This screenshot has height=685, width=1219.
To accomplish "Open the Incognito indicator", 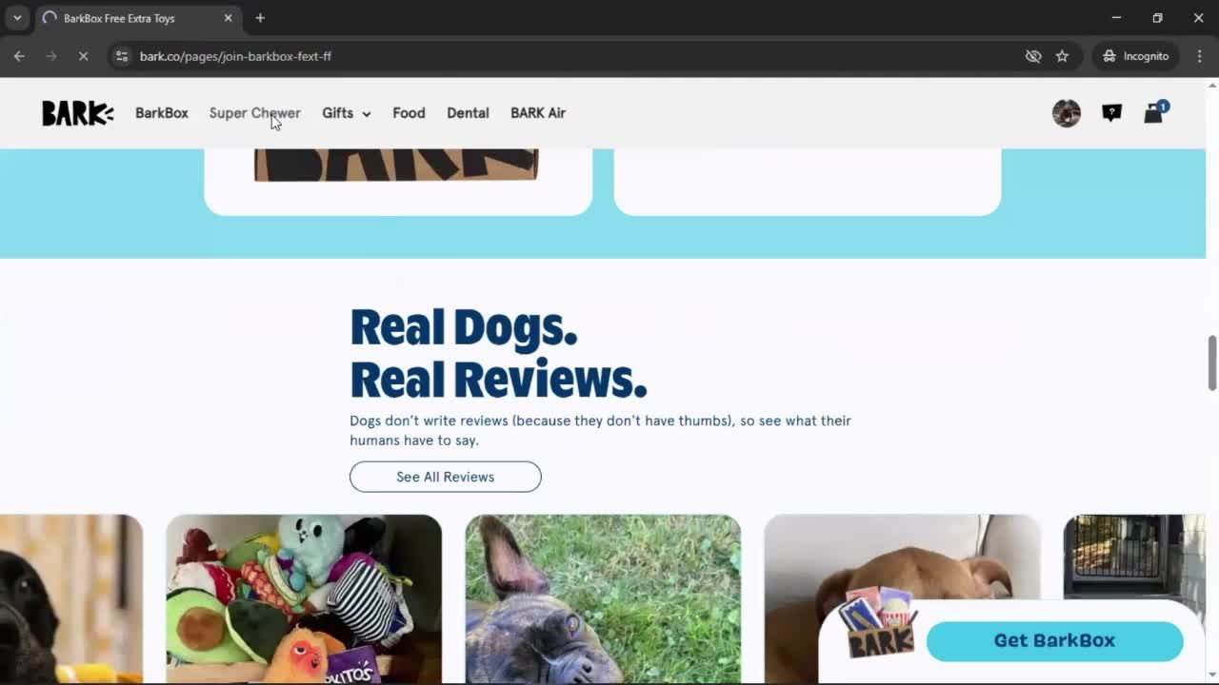I will [1136, 56].
